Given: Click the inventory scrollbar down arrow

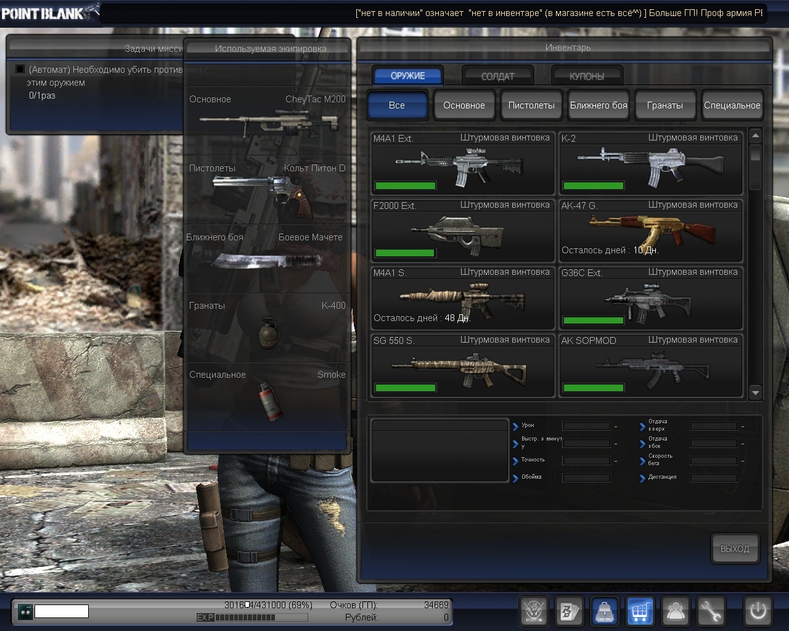Looking at the screenshot, I should [756, 392].
